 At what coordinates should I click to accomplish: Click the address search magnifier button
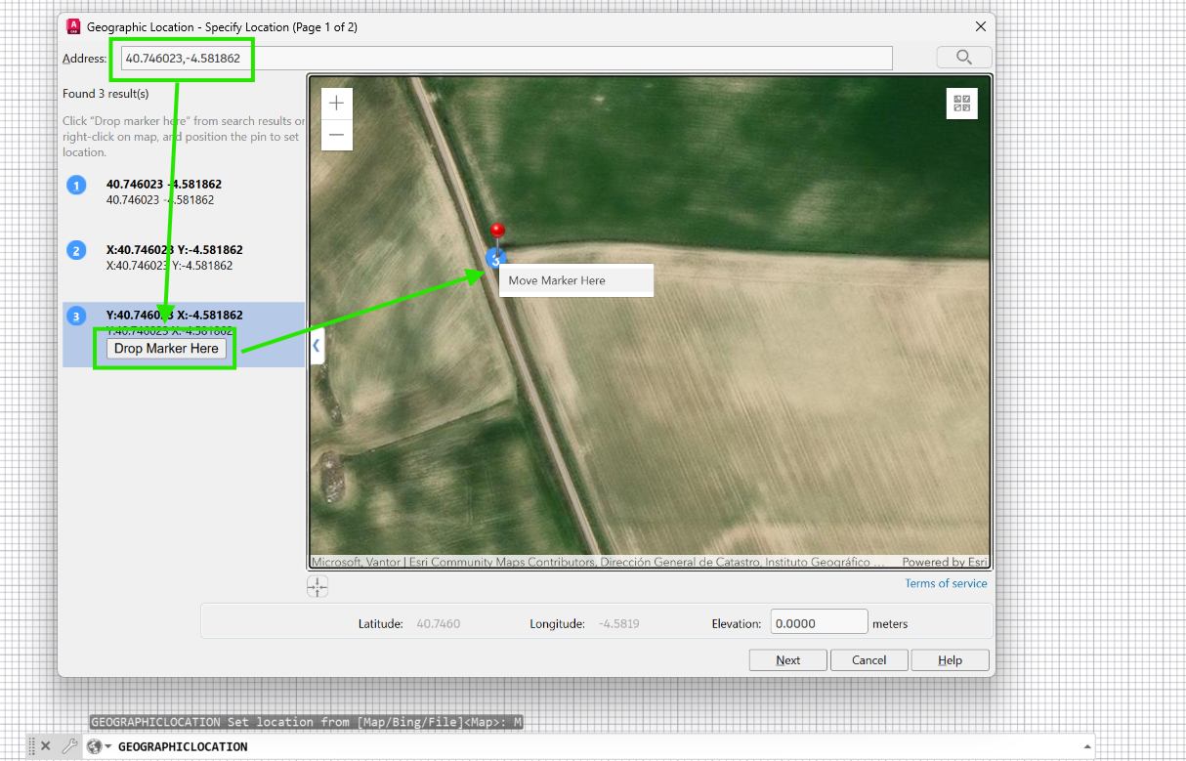click(963, 58)
